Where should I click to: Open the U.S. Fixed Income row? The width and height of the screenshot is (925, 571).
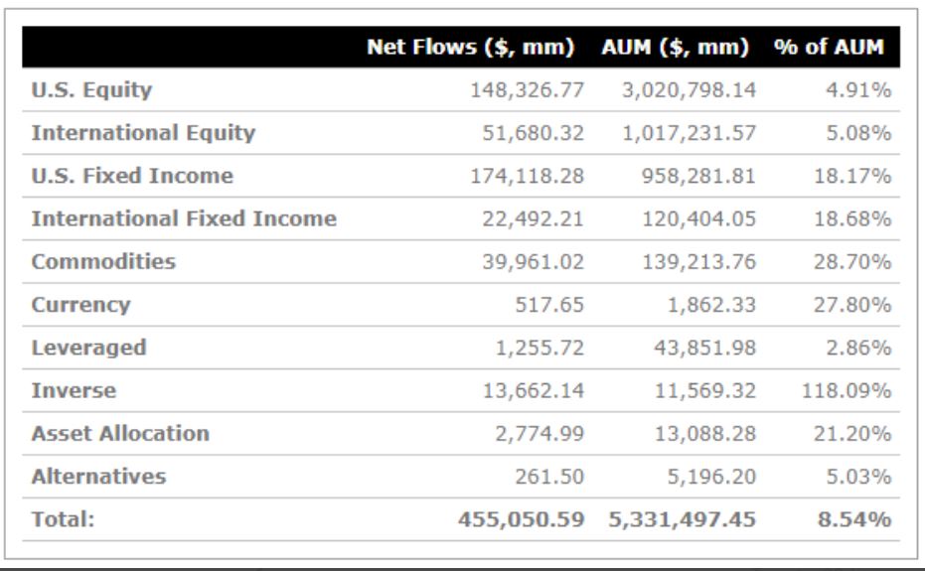(119, 176)
